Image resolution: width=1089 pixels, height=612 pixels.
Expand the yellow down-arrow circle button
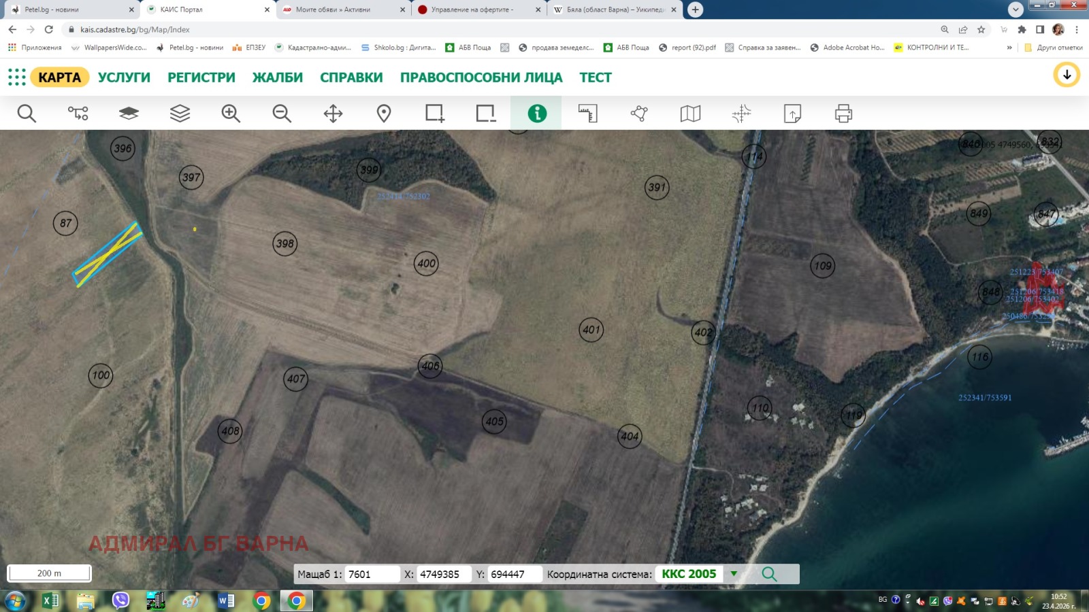[x=1067, y=75]
